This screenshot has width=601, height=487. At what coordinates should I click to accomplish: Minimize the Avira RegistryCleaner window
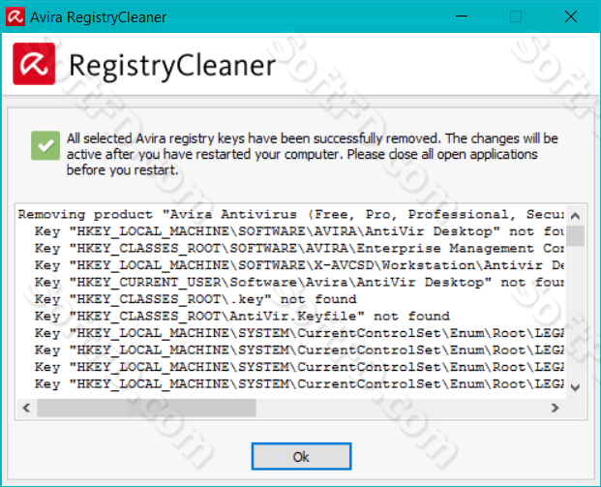coord(462,16)
